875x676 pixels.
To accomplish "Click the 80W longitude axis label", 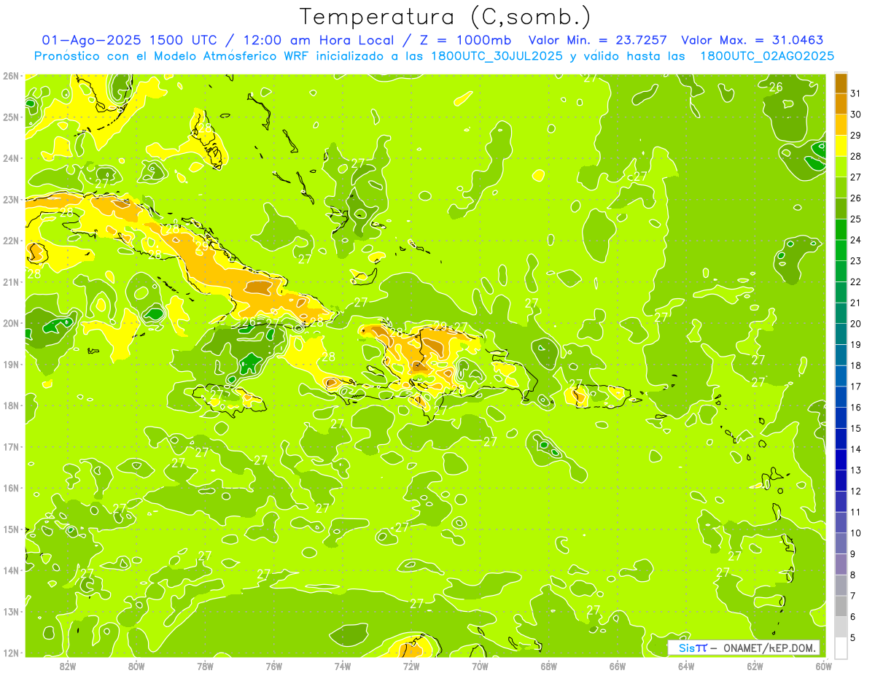I will click(x=136, y=666).
